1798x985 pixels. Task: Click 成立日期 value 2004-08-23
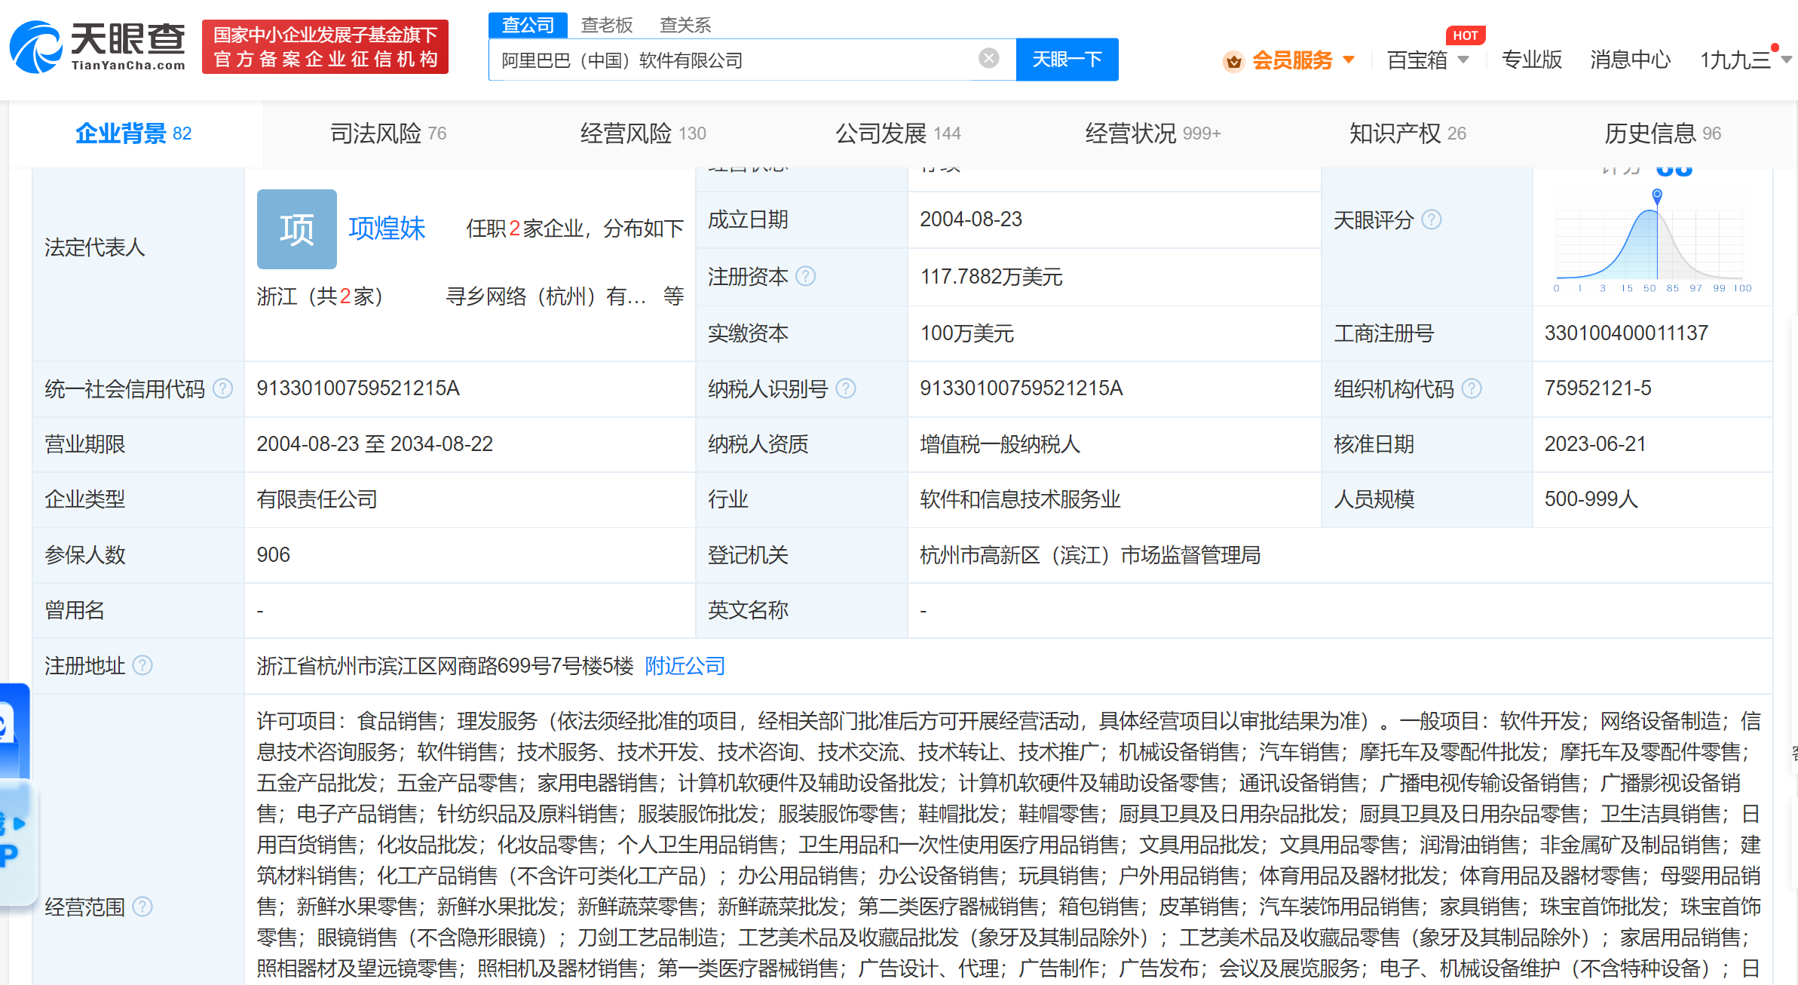tap(971, 219)
